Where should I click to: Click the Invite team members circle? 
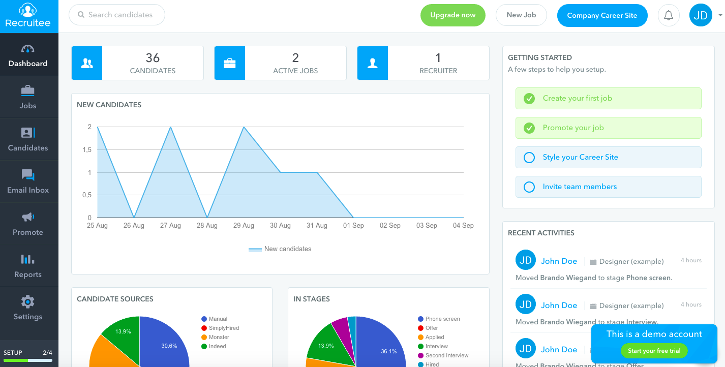click(529, 187)
